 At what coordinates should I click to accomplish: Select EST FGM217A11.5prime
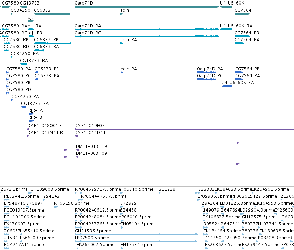[7, 248]
